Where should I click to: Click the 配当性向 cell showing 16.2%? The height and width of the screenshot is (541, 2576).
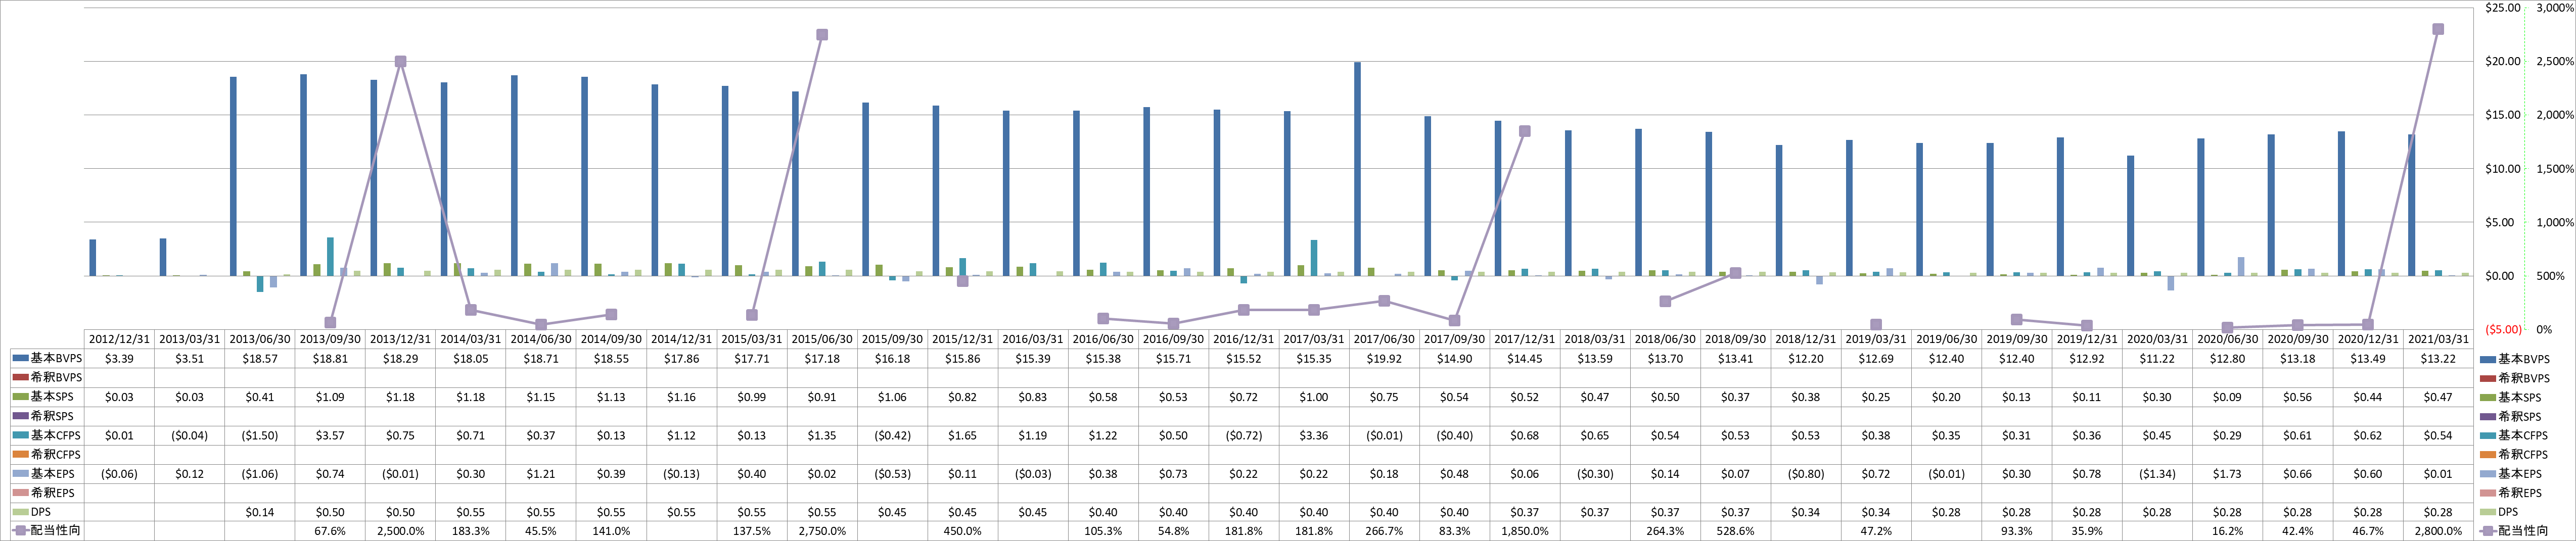click(2228, 531)
